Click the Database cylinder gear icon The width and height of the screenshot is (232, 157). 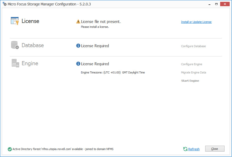(x=15, y=45)
